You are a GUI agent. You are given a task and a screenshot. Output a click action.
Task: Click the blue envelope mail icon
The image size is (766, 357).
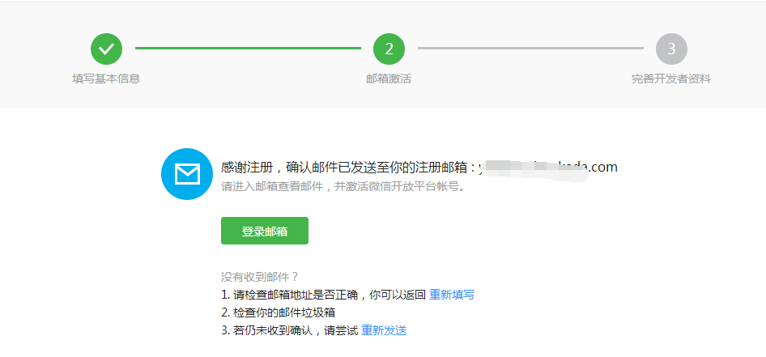(x=187, y=174)
